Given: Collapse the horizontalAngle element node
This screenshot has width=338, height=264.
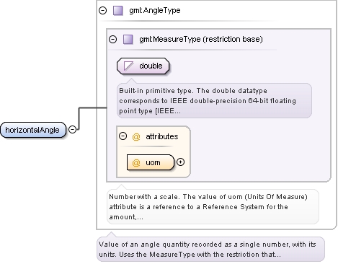Looking at the screenshot, I should tap(72, 129).
